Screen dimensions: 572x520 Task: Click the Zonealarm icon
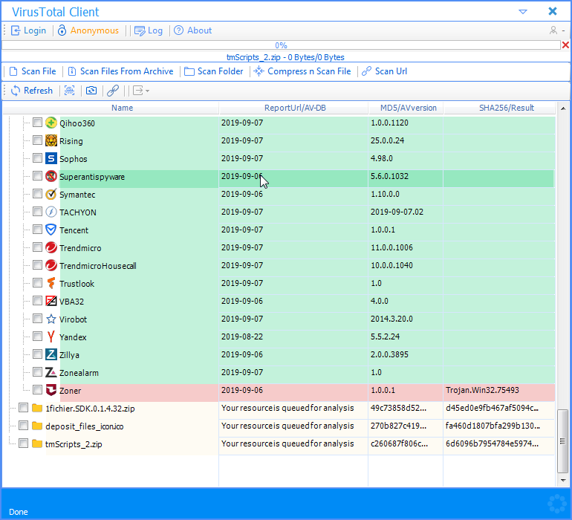(51, 372)
